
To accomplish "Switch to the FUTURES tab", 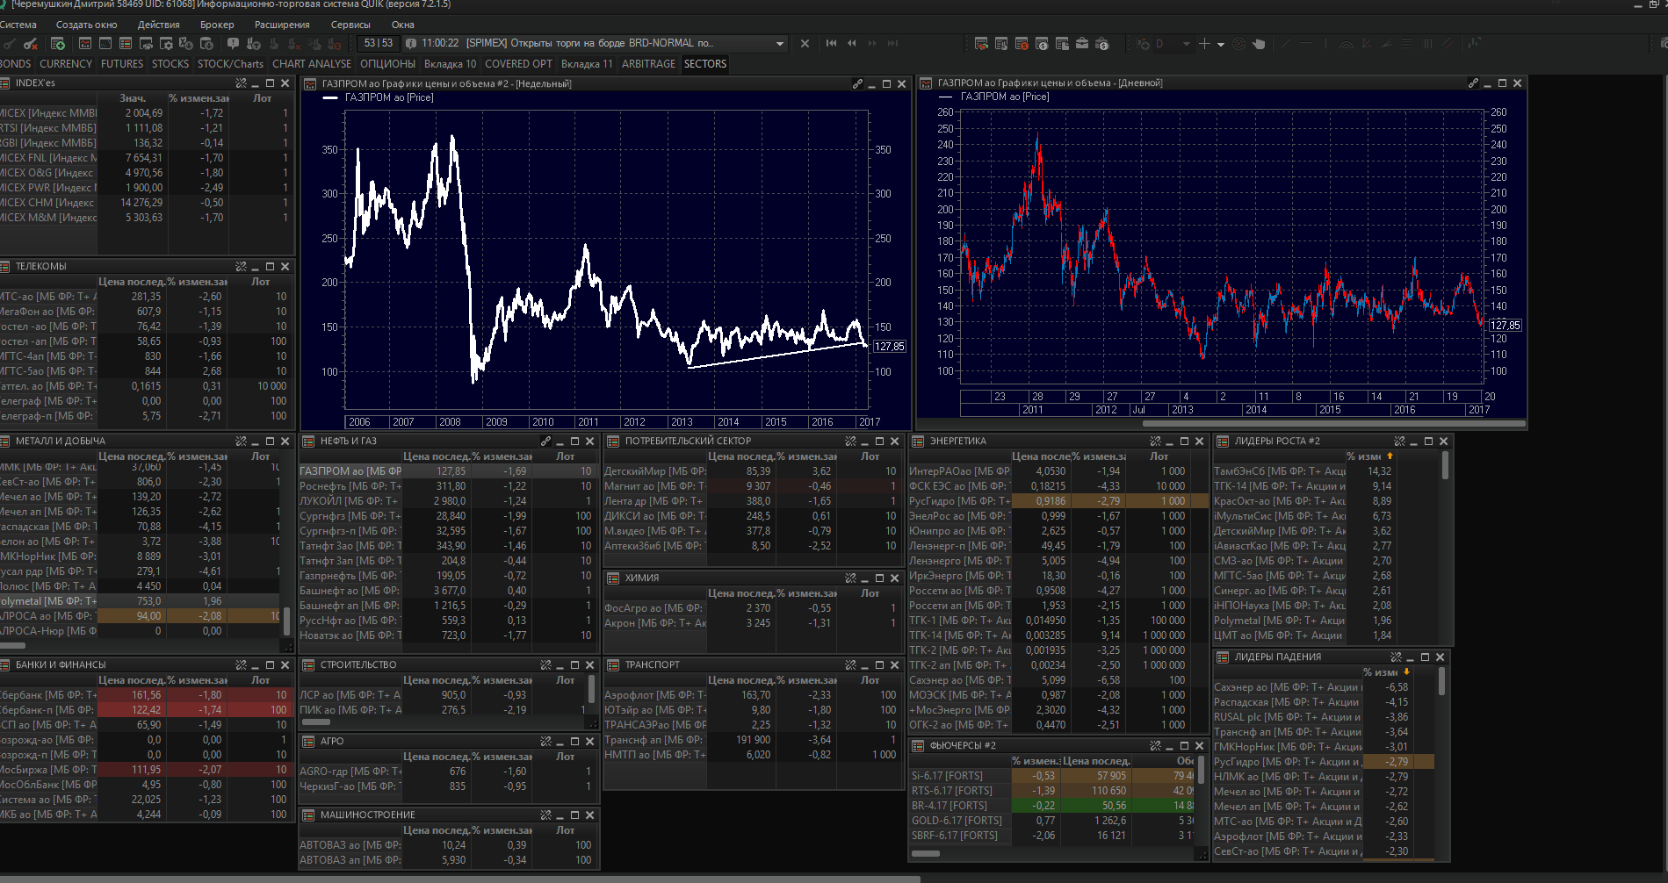I will (122, 64).
